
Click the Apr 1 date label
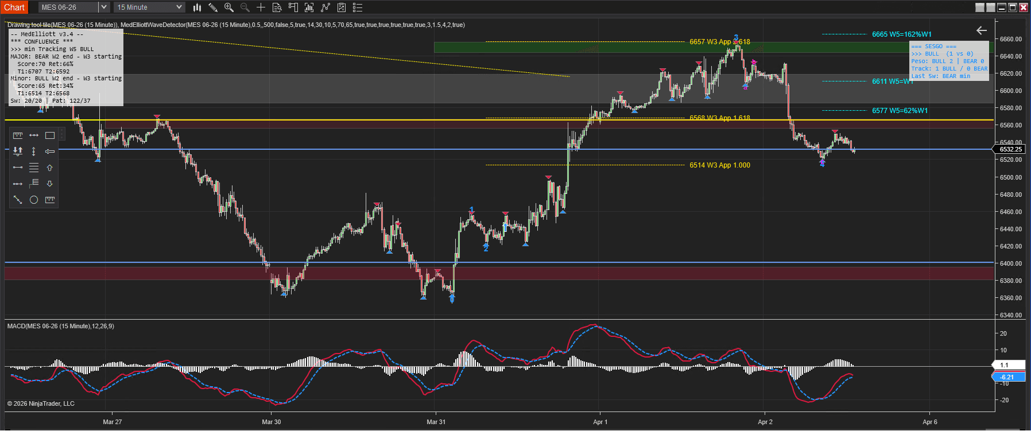tap(600, 422)
